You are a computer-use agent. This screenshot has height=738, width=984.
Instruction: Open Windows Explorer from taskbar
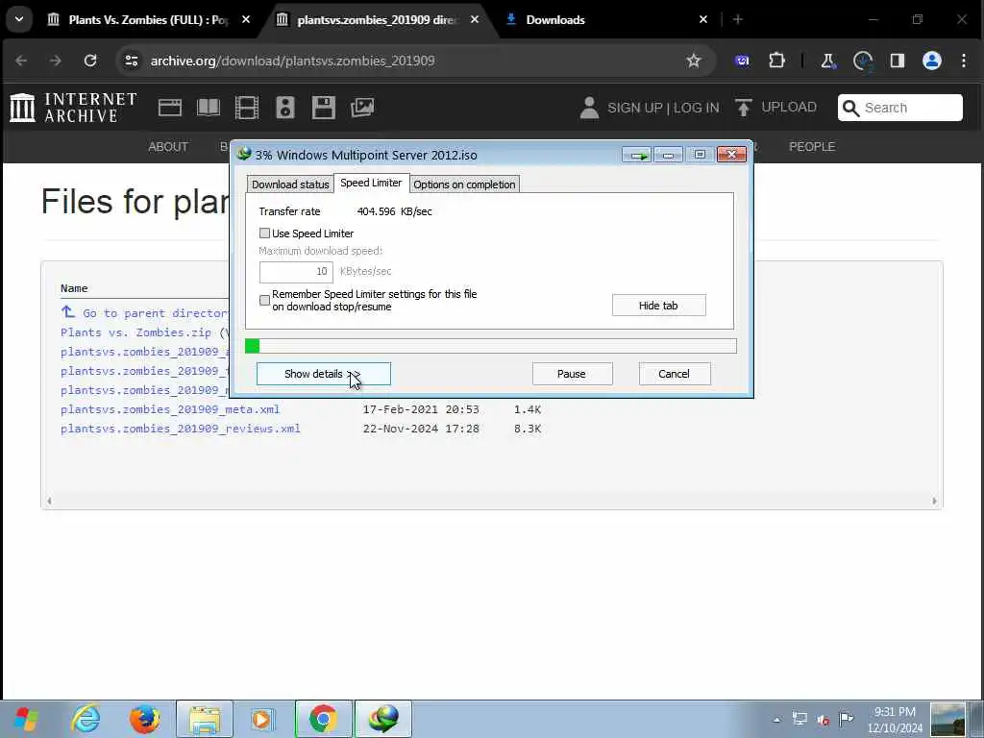tap(205, 719)
